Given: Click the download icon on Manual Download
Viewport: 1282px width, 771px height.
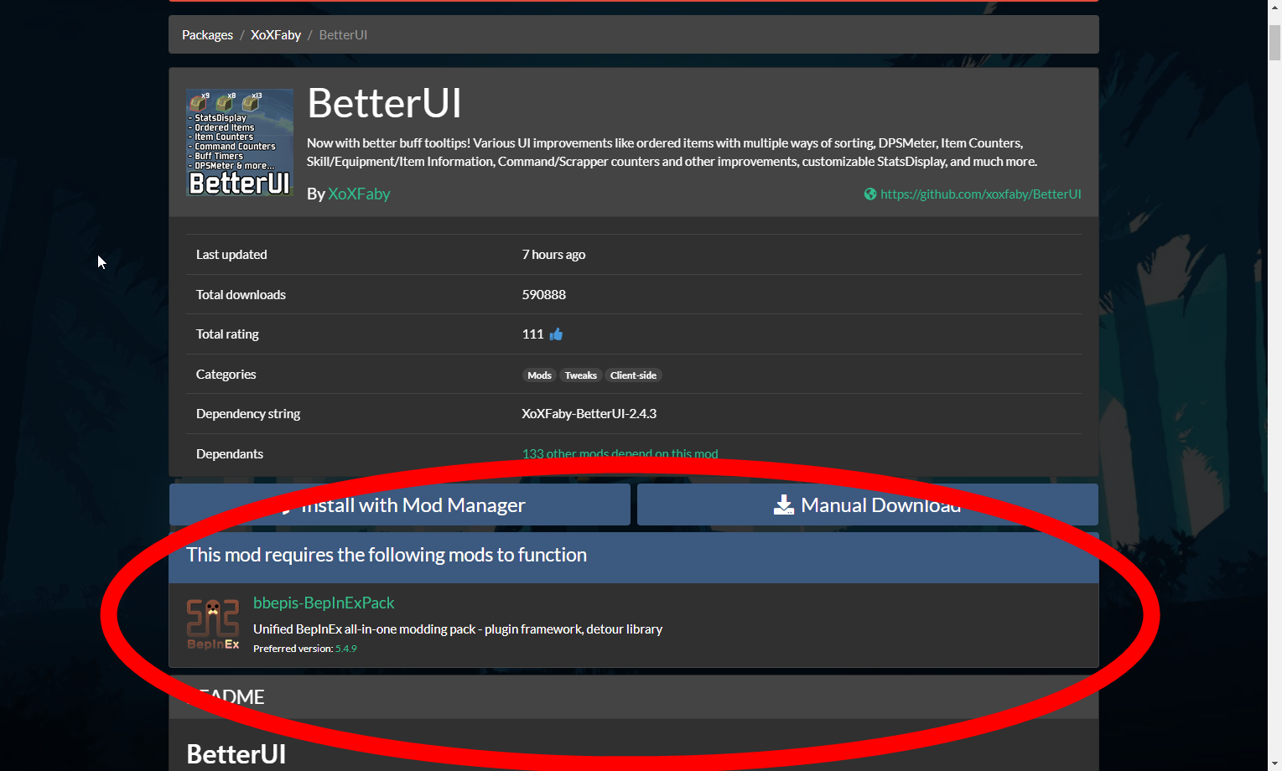Looking at the screenshot, I should (x=783, y=505).
